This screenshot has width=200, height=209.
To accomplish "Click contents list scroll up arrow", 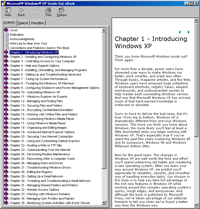I will click(x=104, y=30).
